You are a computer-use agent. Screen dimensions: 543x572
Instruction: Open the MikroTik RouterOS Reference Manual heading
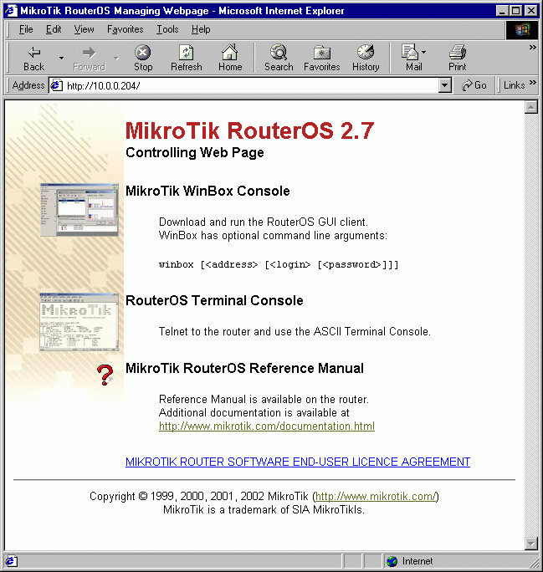244,368
